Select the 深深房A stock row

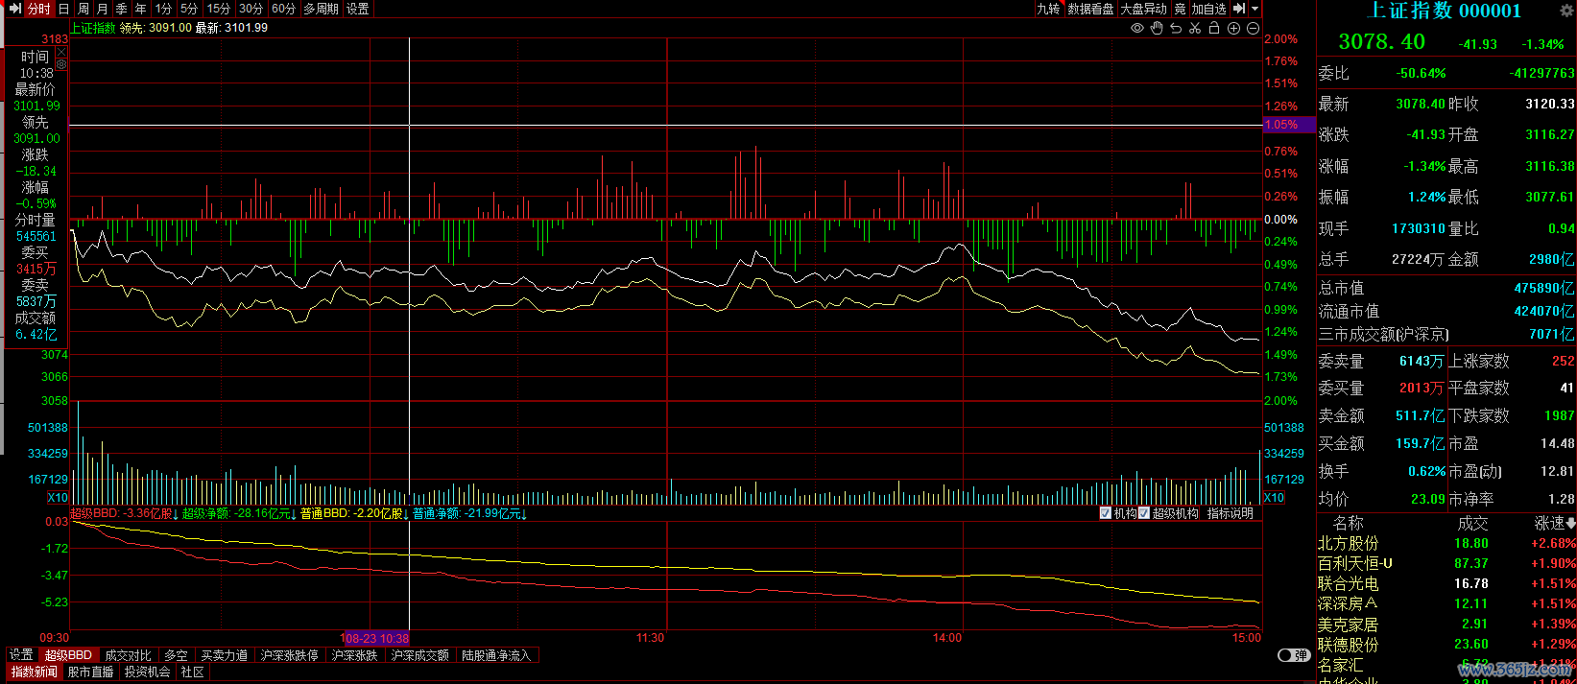1446,603
